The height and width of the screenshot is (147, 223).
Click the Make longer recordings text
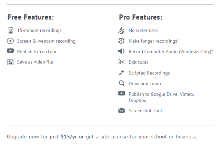153,41
